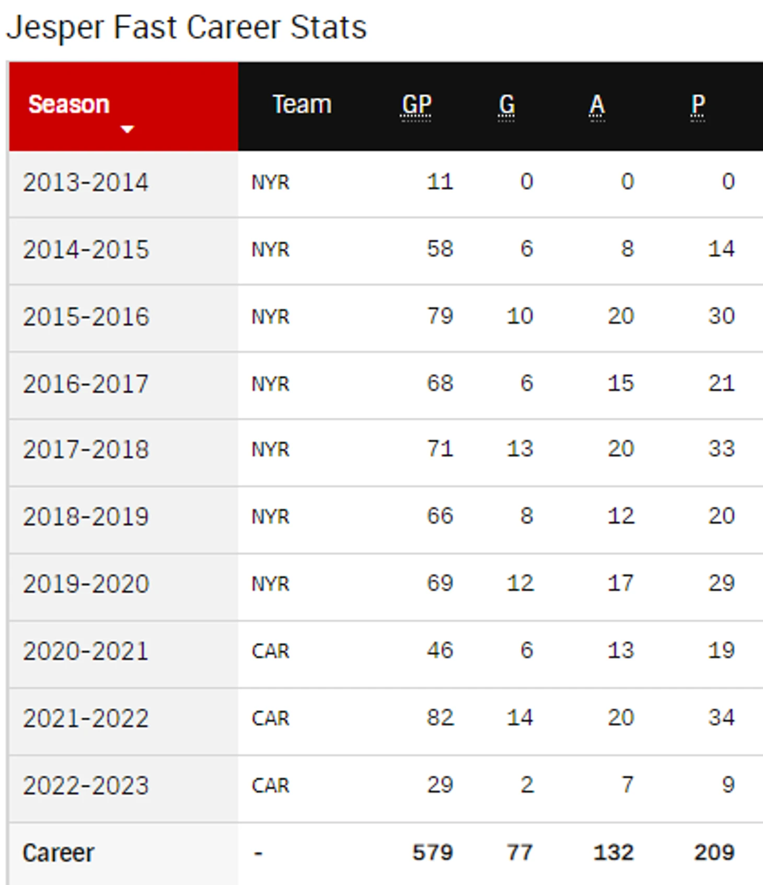Sort by GP games played header
The image size is (763, 885).
click(x=416, y=105)
